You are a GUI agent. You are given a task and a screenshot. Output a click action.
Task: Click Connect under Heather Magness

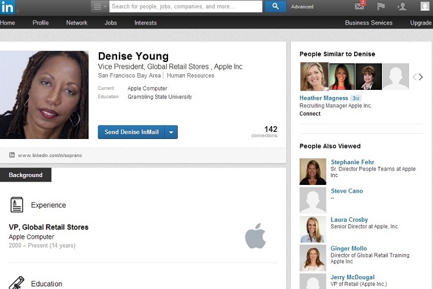[310, 114]
